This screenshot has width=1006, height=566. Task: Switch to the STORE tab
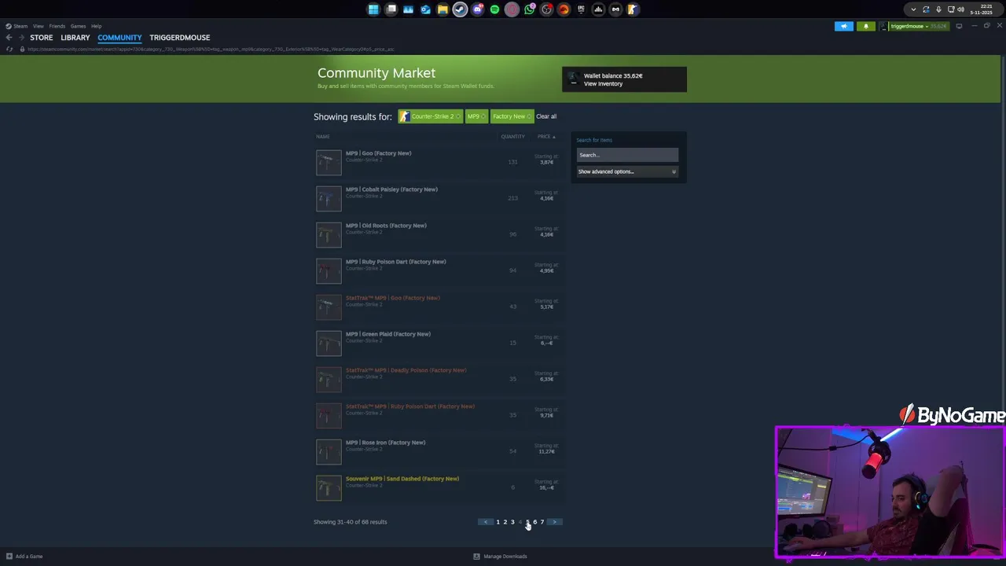coord(41,38)
